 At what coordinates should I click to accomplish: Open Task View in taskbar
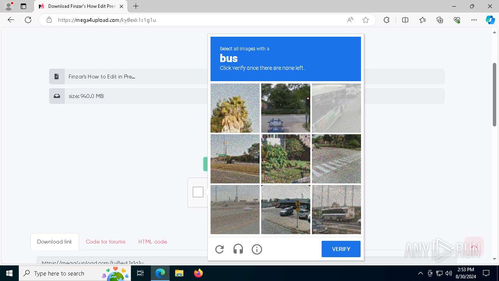point(140,273)
